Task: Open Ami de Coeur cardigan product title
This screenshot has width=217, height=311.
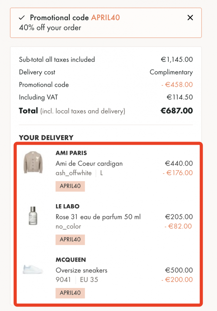Action: (x=89, y=164)
